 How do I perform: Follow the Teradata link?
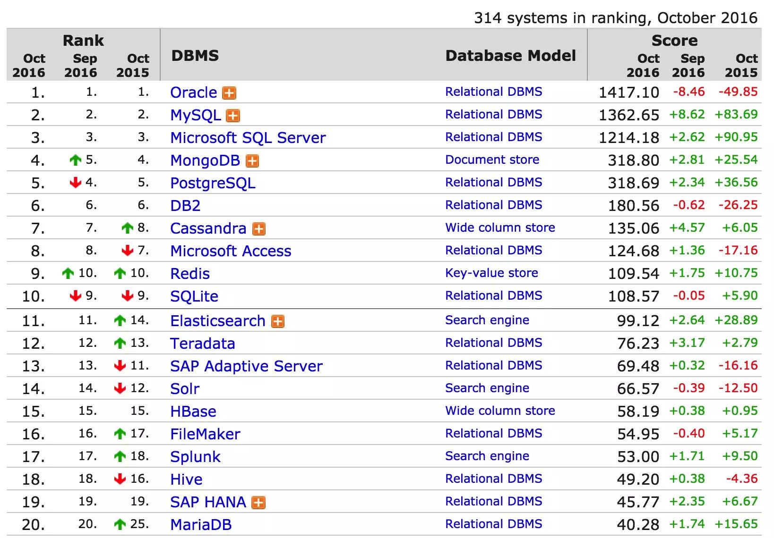point(203,344)
